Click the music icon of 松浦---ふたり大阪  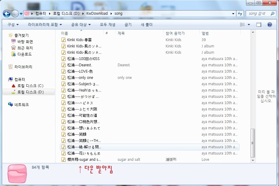pyautogui.click(x=64, y=109)
